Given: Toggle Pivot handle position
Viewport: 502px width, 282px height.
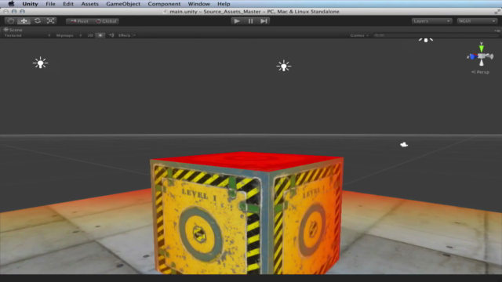Looking at the screenshot, I should pos(79,21).
